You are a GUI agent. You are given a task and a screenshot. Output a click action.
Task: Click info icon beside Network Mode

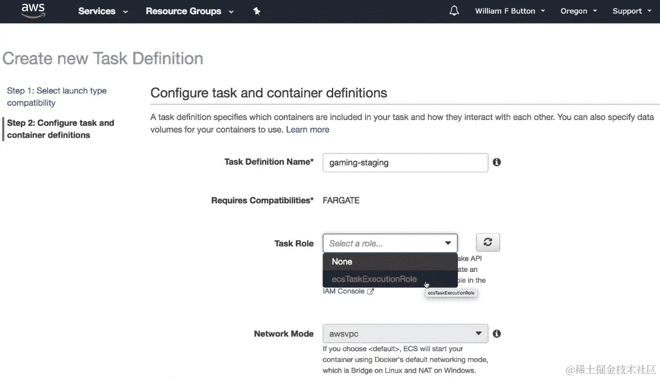click(497, 334)
